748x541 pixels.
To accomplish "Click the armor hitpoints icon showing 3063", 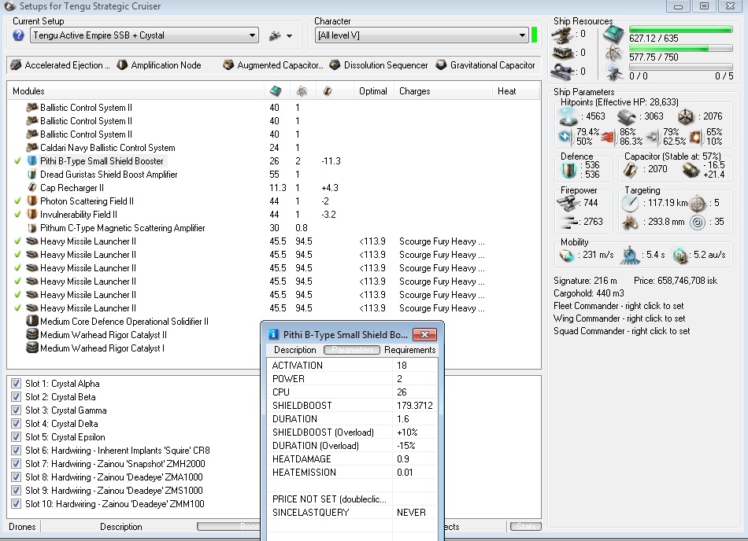I will [627, 116].
